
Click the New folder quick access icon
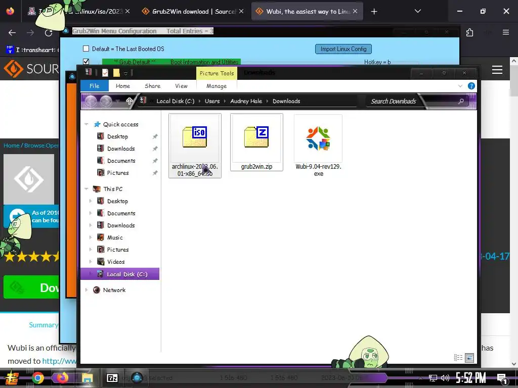(x=116, y=73)
